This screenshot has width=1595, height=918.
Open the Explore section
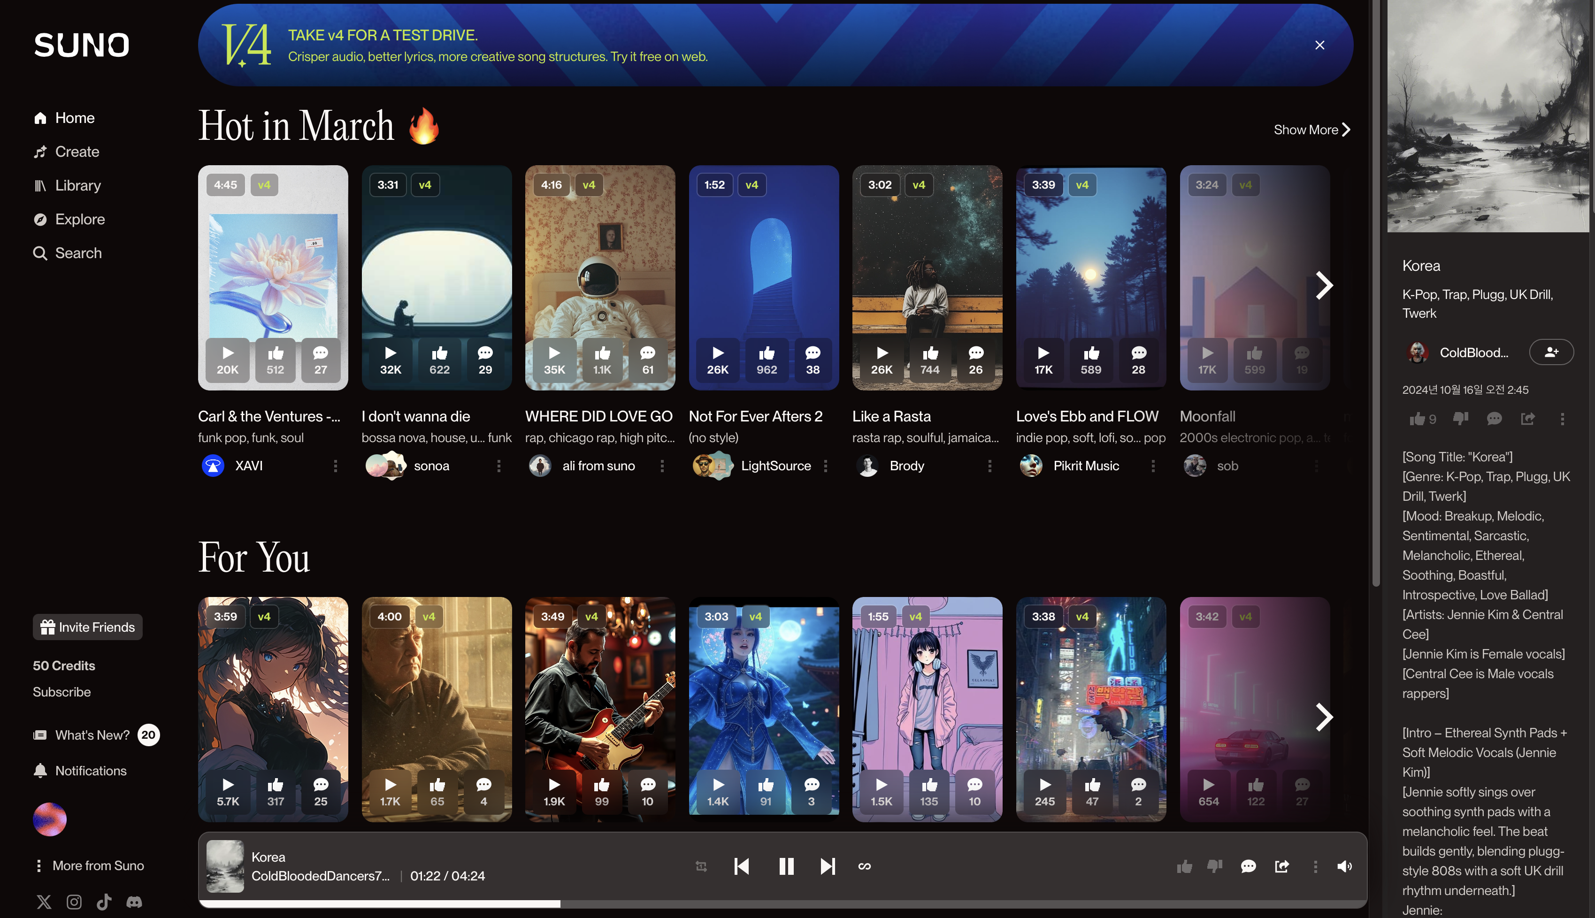coord(79,219)
